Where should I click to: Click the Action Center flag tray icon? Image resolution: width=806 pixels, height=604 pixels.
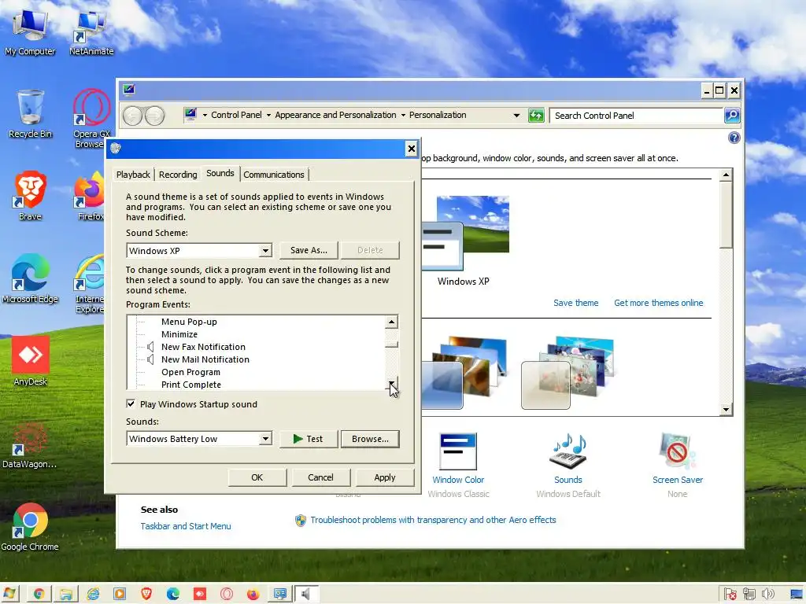pyautogui.click(x=730, y=595)
